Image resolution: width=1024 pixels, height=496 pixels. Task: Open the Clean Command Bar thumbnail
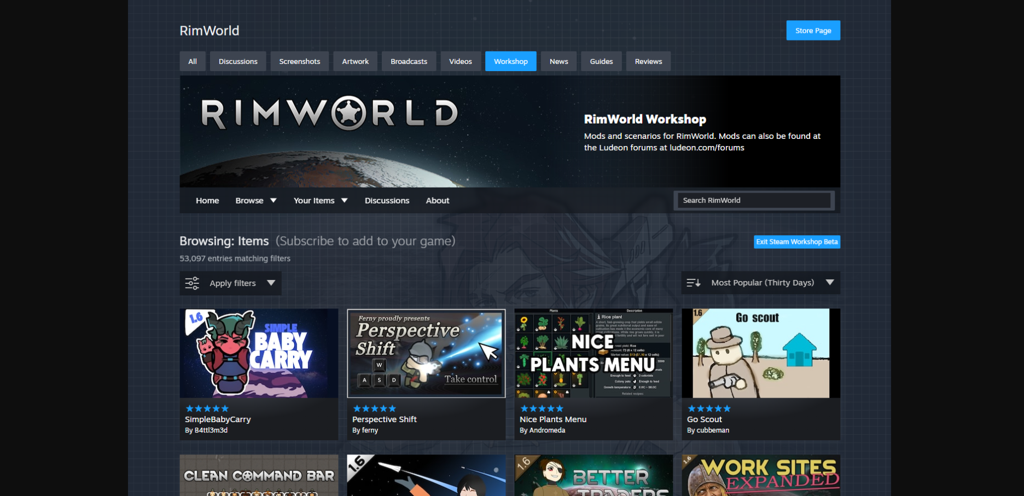click(x=259, y=475)
